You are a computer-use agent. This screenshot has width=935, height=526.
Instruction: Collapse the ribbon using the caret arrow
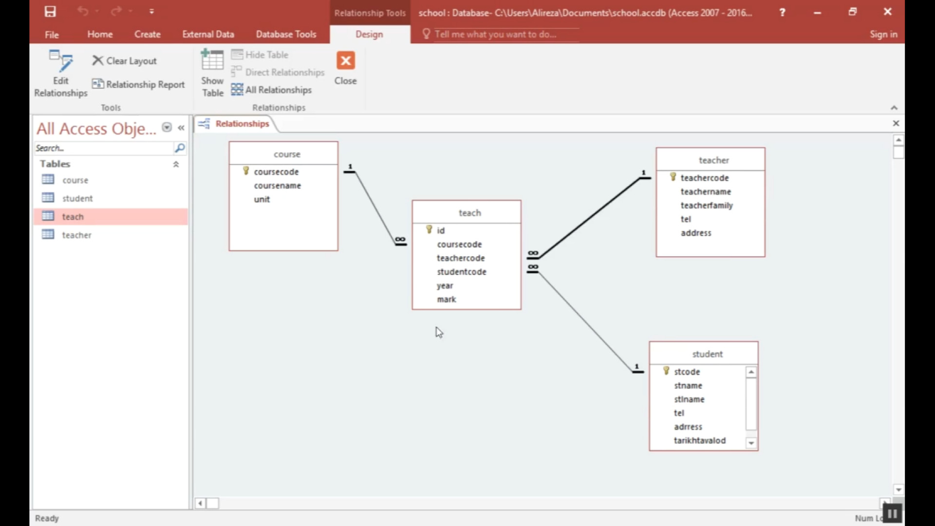pyautogui.click(x=894, y=108)
